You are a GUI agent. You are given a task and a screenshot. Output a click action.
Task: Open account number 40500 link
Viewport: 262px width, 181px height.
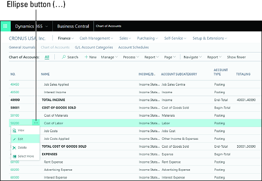point(15,92)
